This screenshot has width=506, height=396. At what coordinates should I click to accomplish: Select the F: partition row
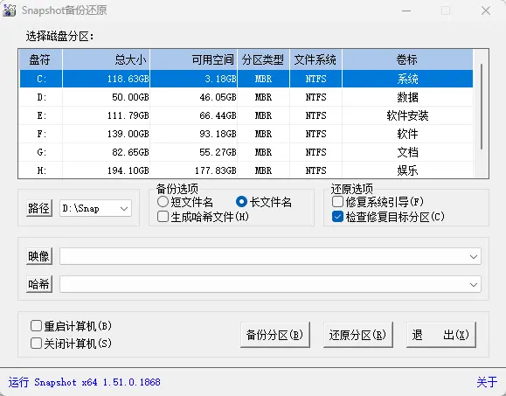tap(246, 134)
